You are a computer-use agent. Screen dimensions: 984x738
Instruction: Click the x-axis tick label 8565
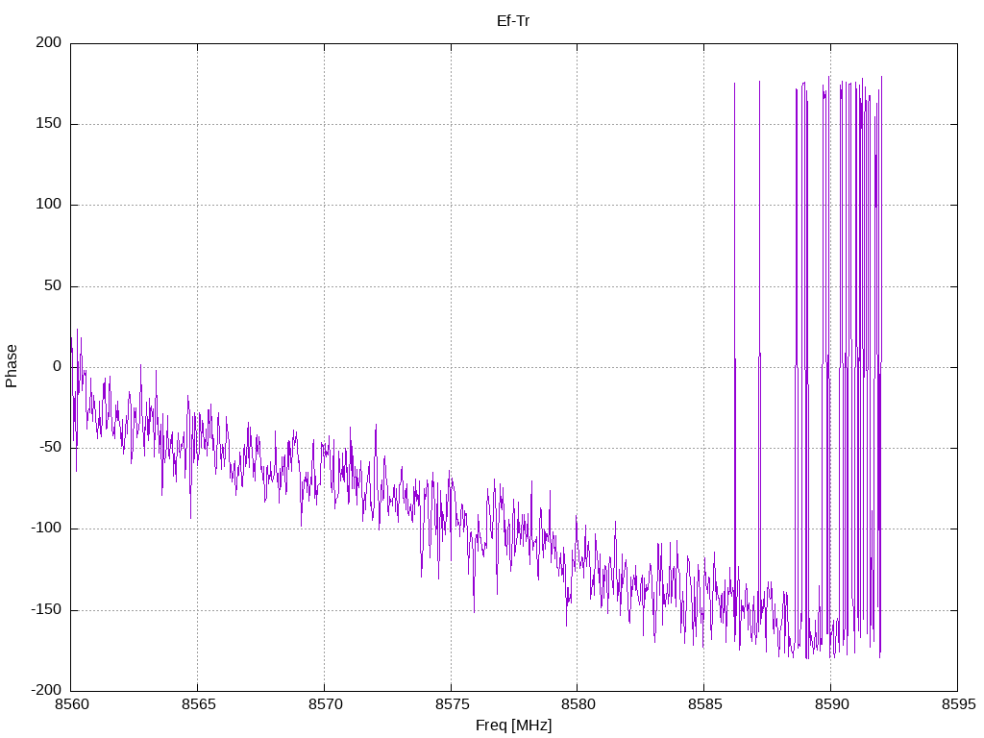coord(198,704)
